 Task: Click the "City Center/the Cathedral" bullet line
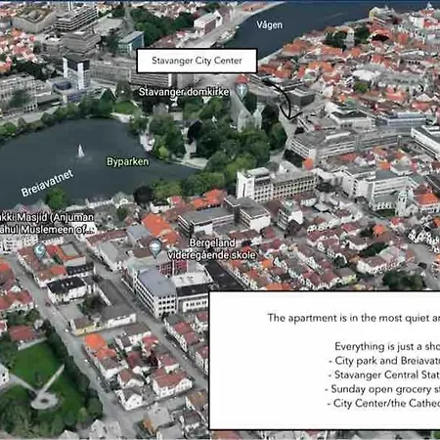[383, 403]
